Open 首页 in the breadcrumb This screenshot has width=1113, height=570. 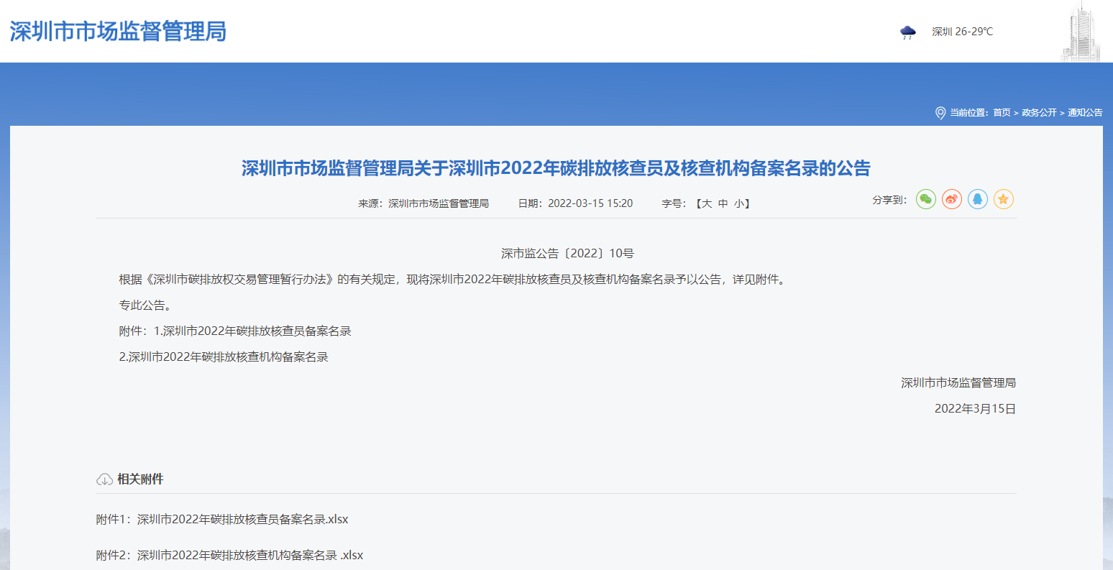(x=1002, y=113)
